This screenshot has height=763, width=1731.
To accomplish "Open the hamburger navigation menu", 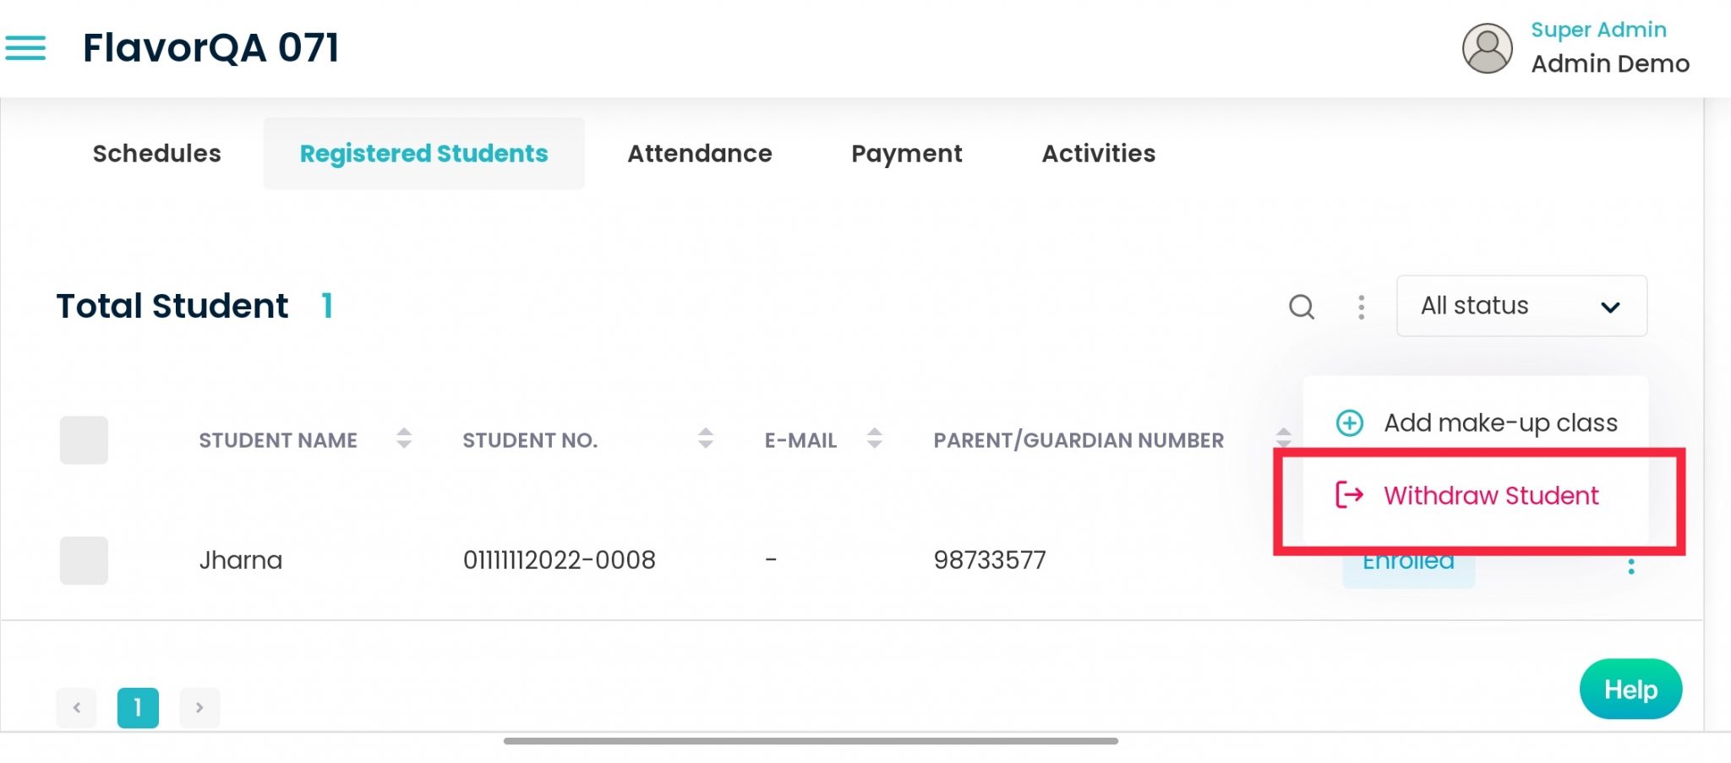I will click(25, 47).
